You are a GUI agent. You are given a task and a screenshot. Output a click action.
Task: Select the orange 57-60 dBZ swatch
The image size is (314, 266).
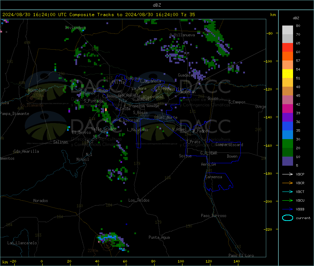coord(287,56)
